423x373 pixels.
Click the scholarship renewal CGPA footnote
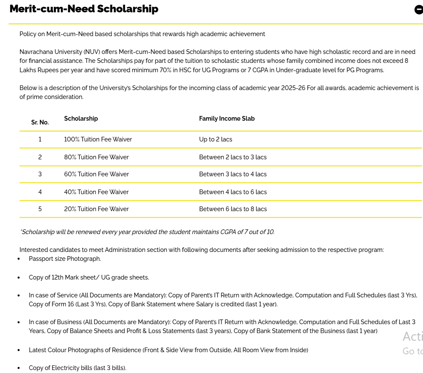[x=147, y=232]
